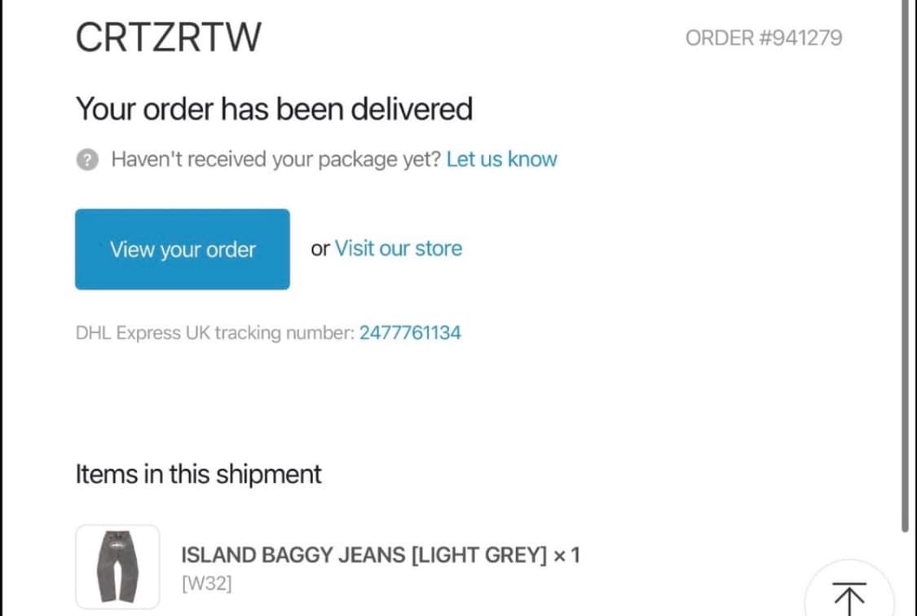The height and width of the screenshot is (616, 917).
Task: Click the grey jeans product thumbnail
Action: 117,565
